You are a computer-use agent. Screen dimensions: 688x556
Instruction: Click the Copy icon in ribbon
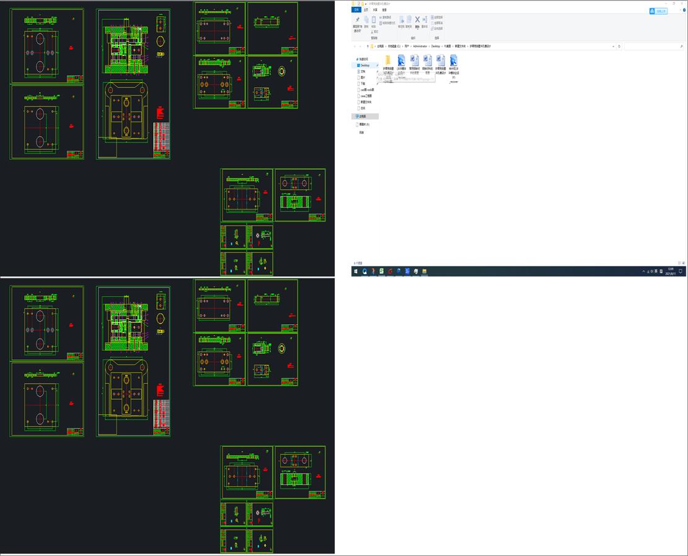[366, 20]
